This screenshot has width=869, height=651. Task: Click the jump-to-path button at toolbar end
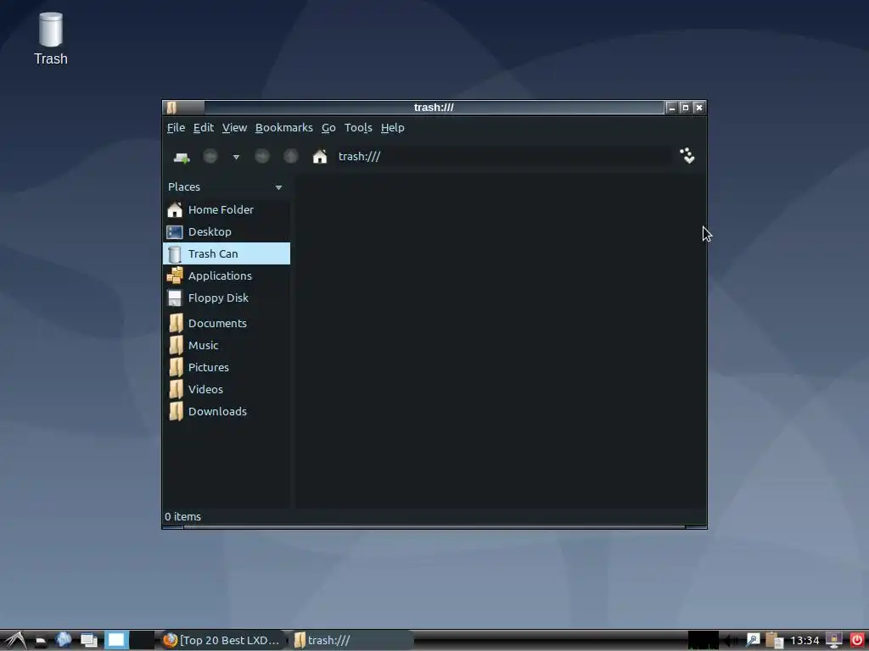point(687,156)
